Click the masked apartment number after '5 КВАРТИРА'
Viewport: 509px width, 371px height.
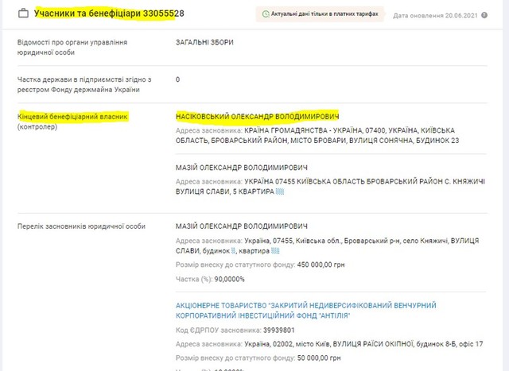pyautogui.click(x=279, y=191)
